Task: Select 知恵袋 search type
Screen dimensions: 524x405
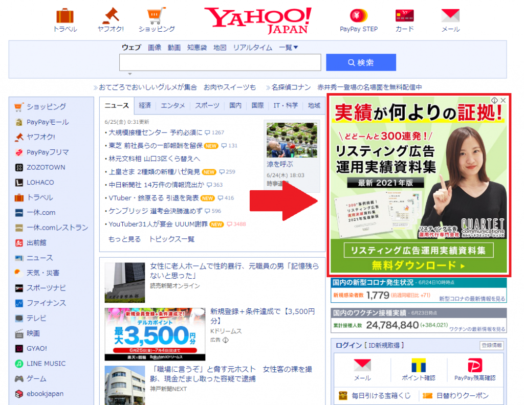Action: click(197, 48)
